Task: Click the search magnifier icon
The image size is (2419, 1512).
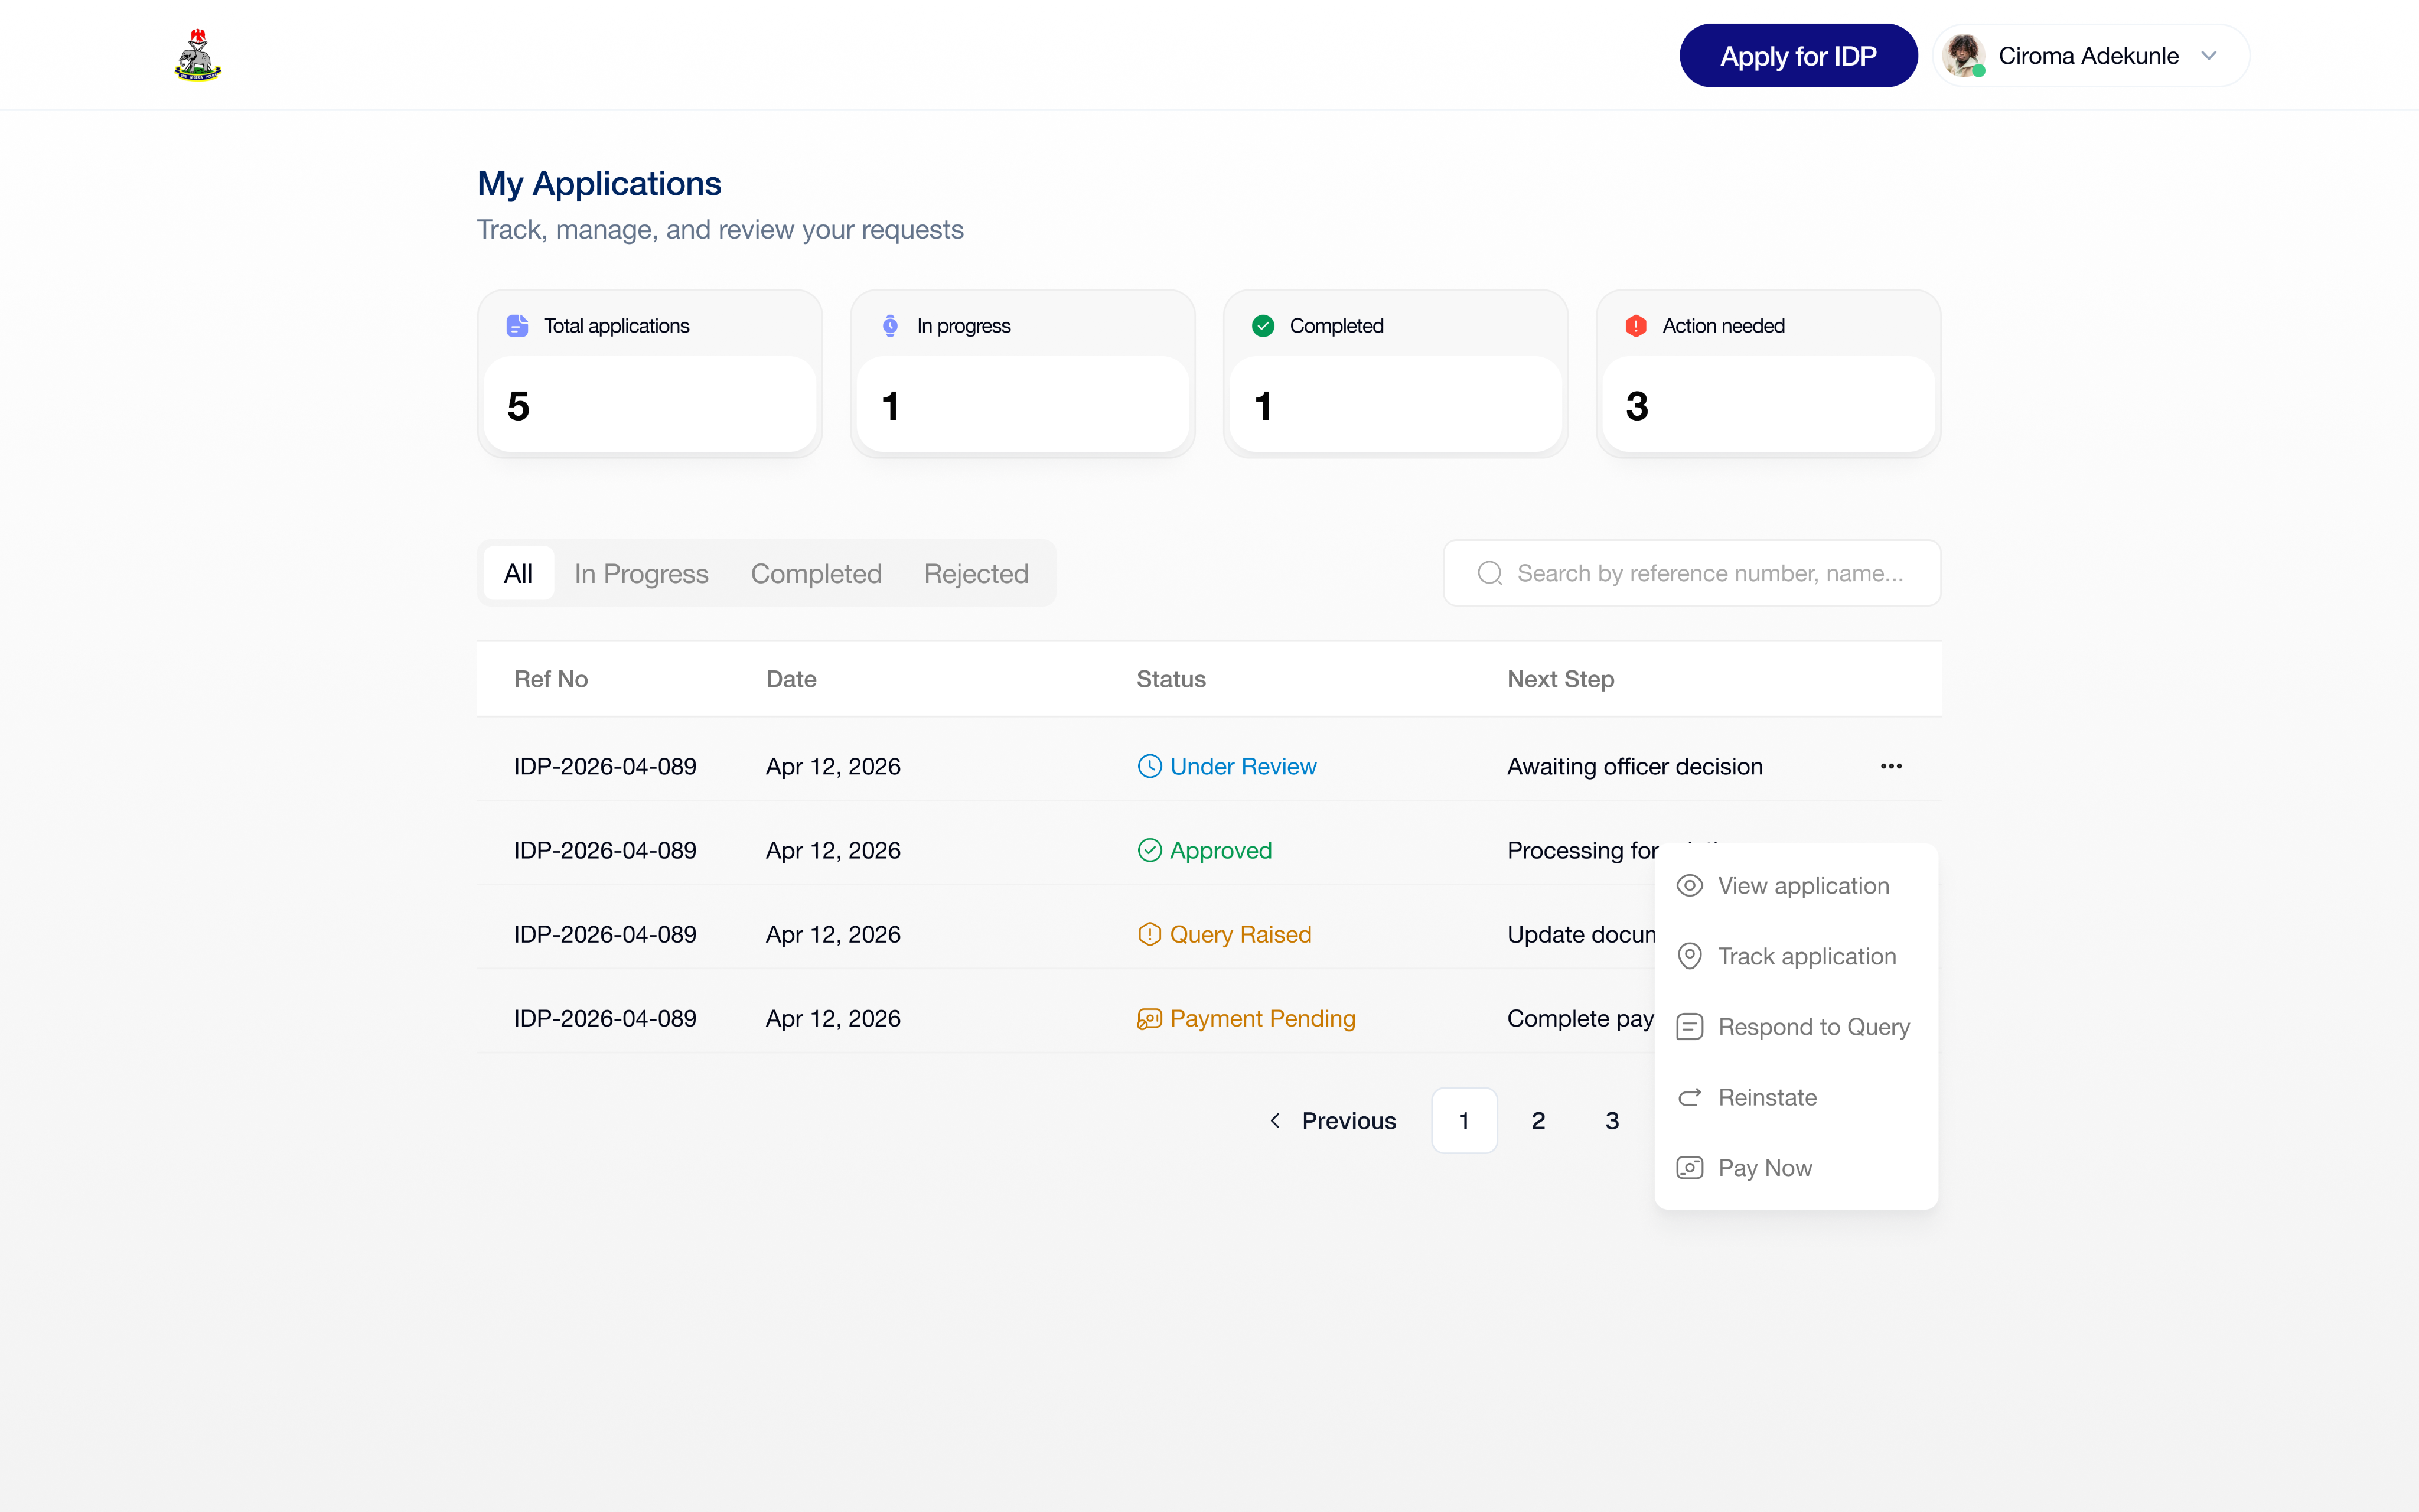Action: [x=1489, y=573]
